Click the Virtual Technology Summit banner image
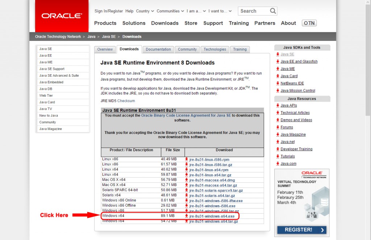Screen dimensions: 371x240 (x=302, y=203)
